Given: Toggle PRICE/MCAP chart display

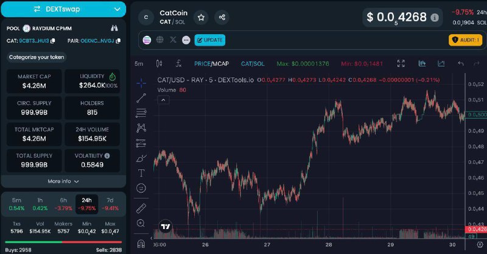Looking at the screenshot, I should (211, 64).
